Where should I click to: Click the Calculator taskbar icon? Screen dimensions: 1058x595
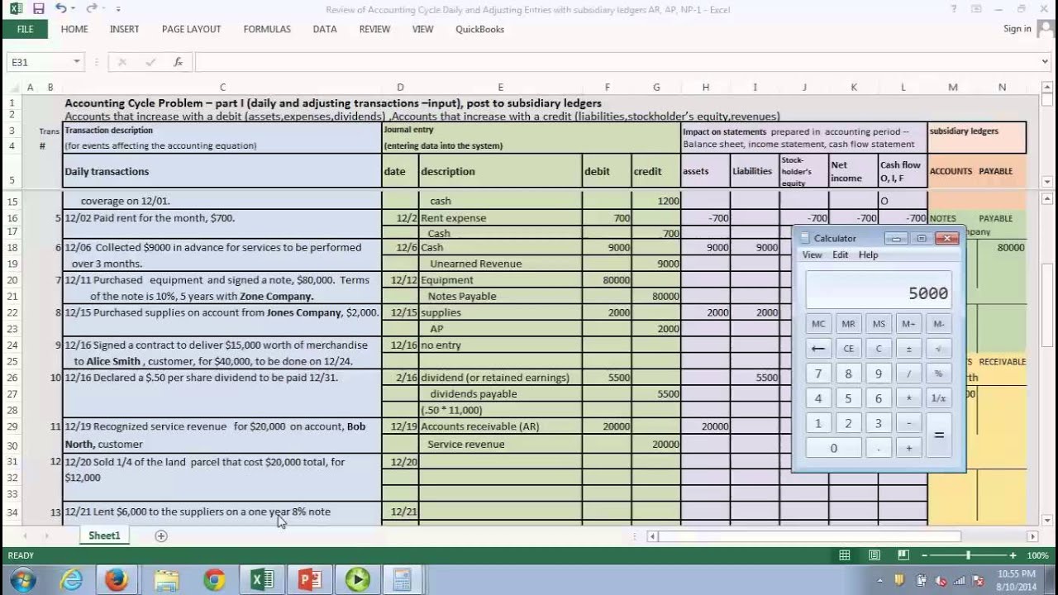click(403, 580)
